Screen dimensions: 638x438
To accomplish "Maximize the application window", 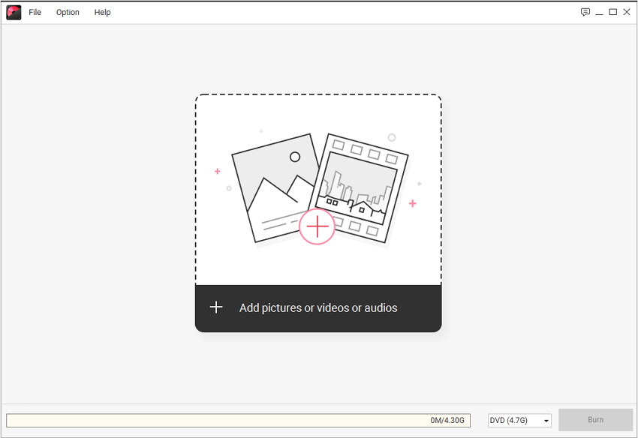I will (612, 12).
